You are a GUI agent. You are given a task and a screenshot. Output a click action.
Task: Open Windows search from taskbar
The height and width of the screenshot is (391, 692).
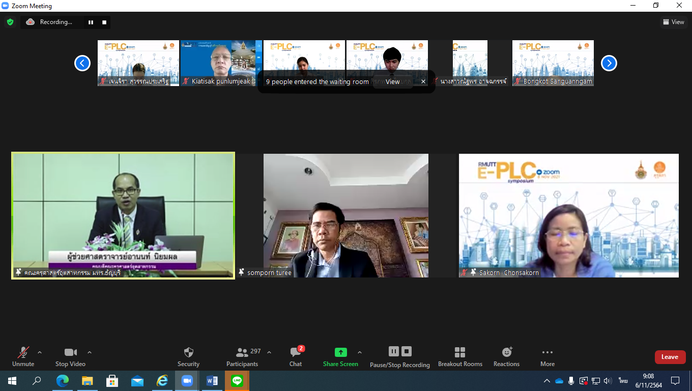pos(37,381)
